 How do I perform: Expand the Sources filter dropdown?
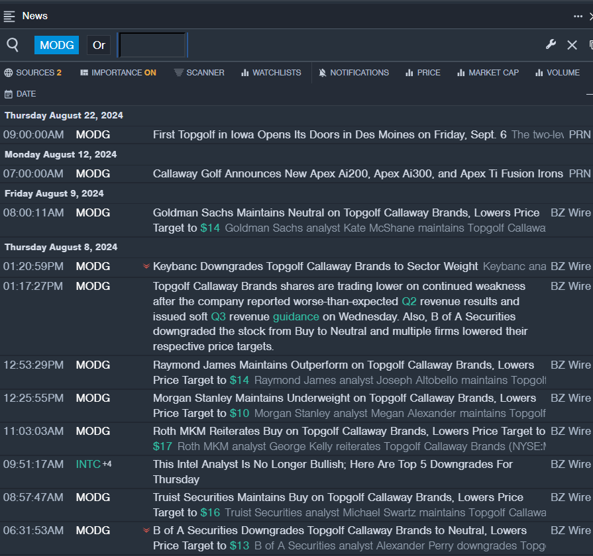[32, 73]
